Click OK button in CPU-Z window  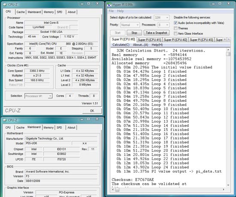pyautogui.click(x=92, y=111)
